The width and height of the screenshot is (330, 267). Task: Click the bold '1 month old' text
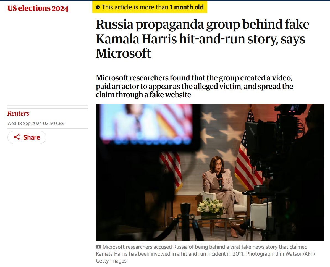click(x=187, y=7)
